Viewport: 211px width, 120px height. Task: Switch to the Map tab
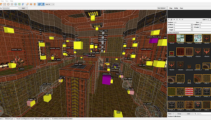pyautogui.click(x=171, y=8)
